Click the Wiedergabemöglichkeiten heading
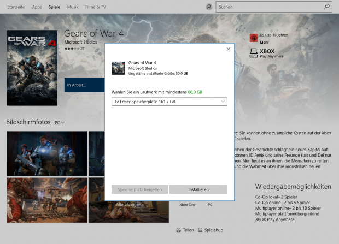Viewport: 339px width, 244px height. coord(293,186)
